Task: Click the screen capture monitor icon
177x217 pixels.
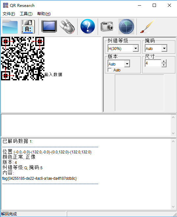Action: point(49,26)
